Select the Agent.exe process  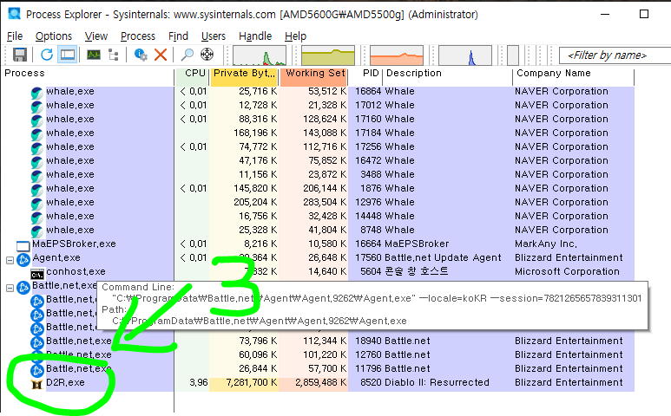click(56, 258)
